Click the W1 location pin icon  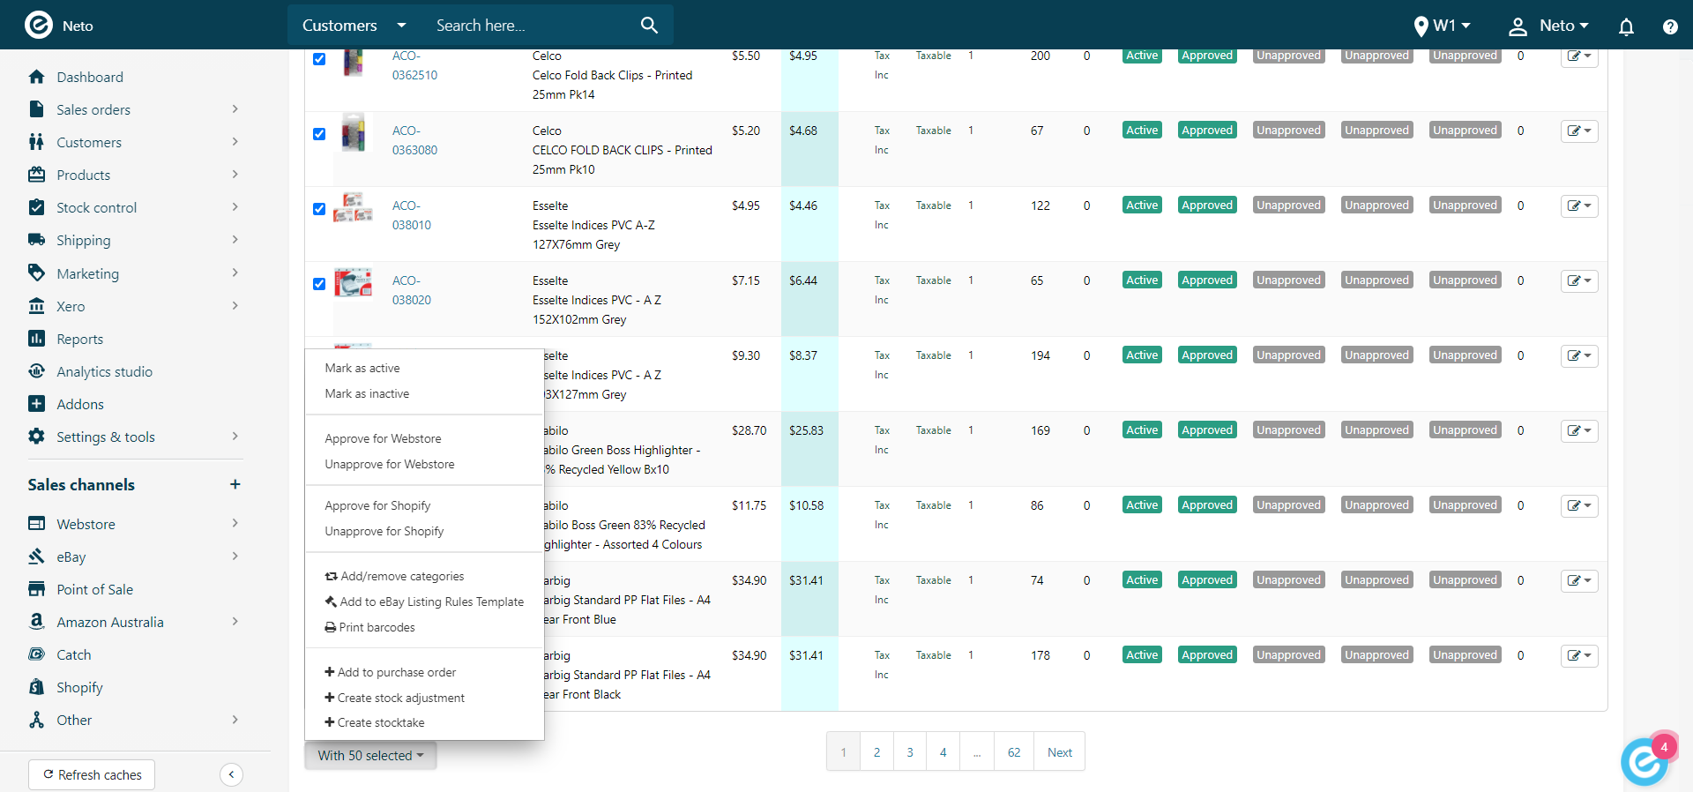point(1421,26)
